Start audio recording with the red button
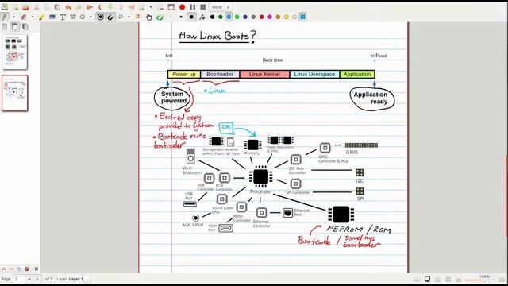This screenshot has width=508, height=286. click(x=182, y=7)
